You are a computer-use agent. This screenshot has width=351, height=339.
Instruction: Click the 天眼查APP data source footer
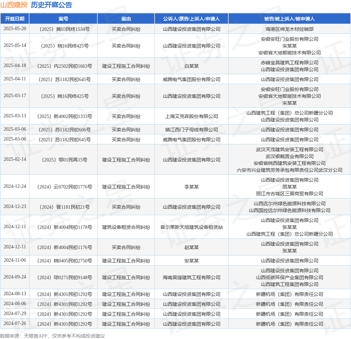pos(52,336)
